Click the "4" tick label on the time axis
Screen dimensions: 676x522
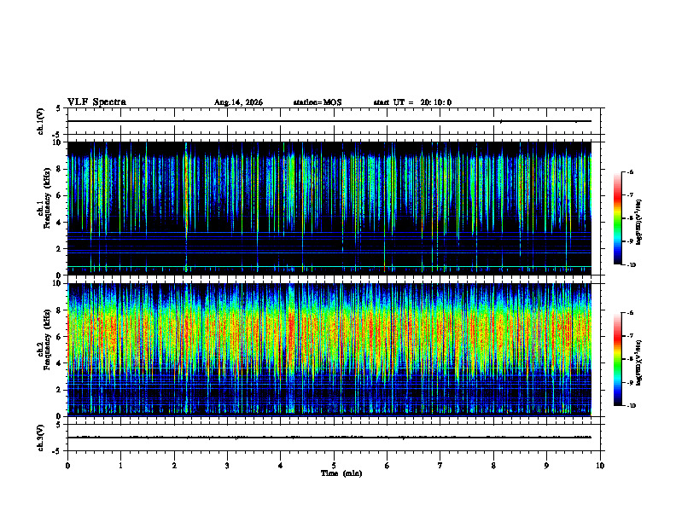click(x=281, y=466)
